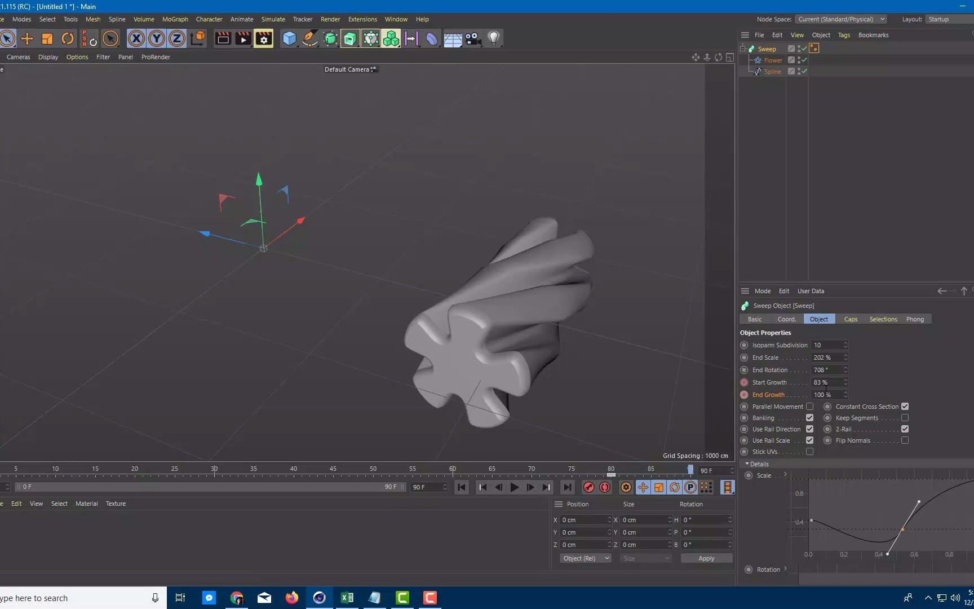
Task: Click the Apply button in Coordinates panel
Action: tap(706, 558)
